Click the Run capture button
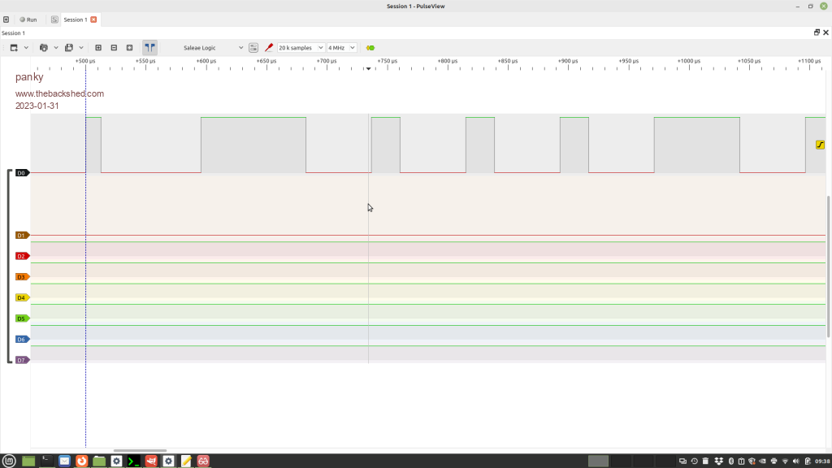The image size is (832, 468). click(x=28, y=19)
